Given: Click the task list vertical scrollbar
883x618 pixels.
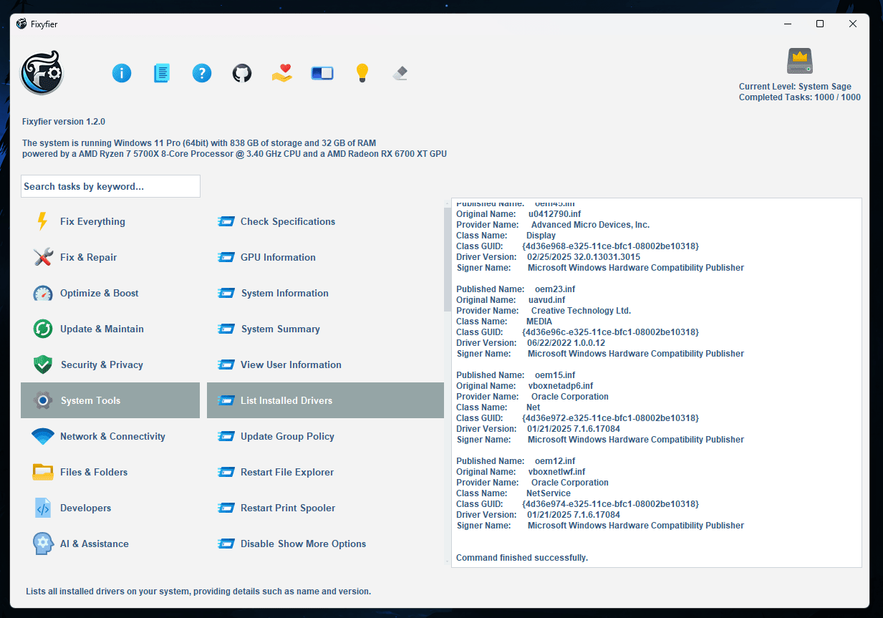Looking at the screenshot, I should [448, 259].
